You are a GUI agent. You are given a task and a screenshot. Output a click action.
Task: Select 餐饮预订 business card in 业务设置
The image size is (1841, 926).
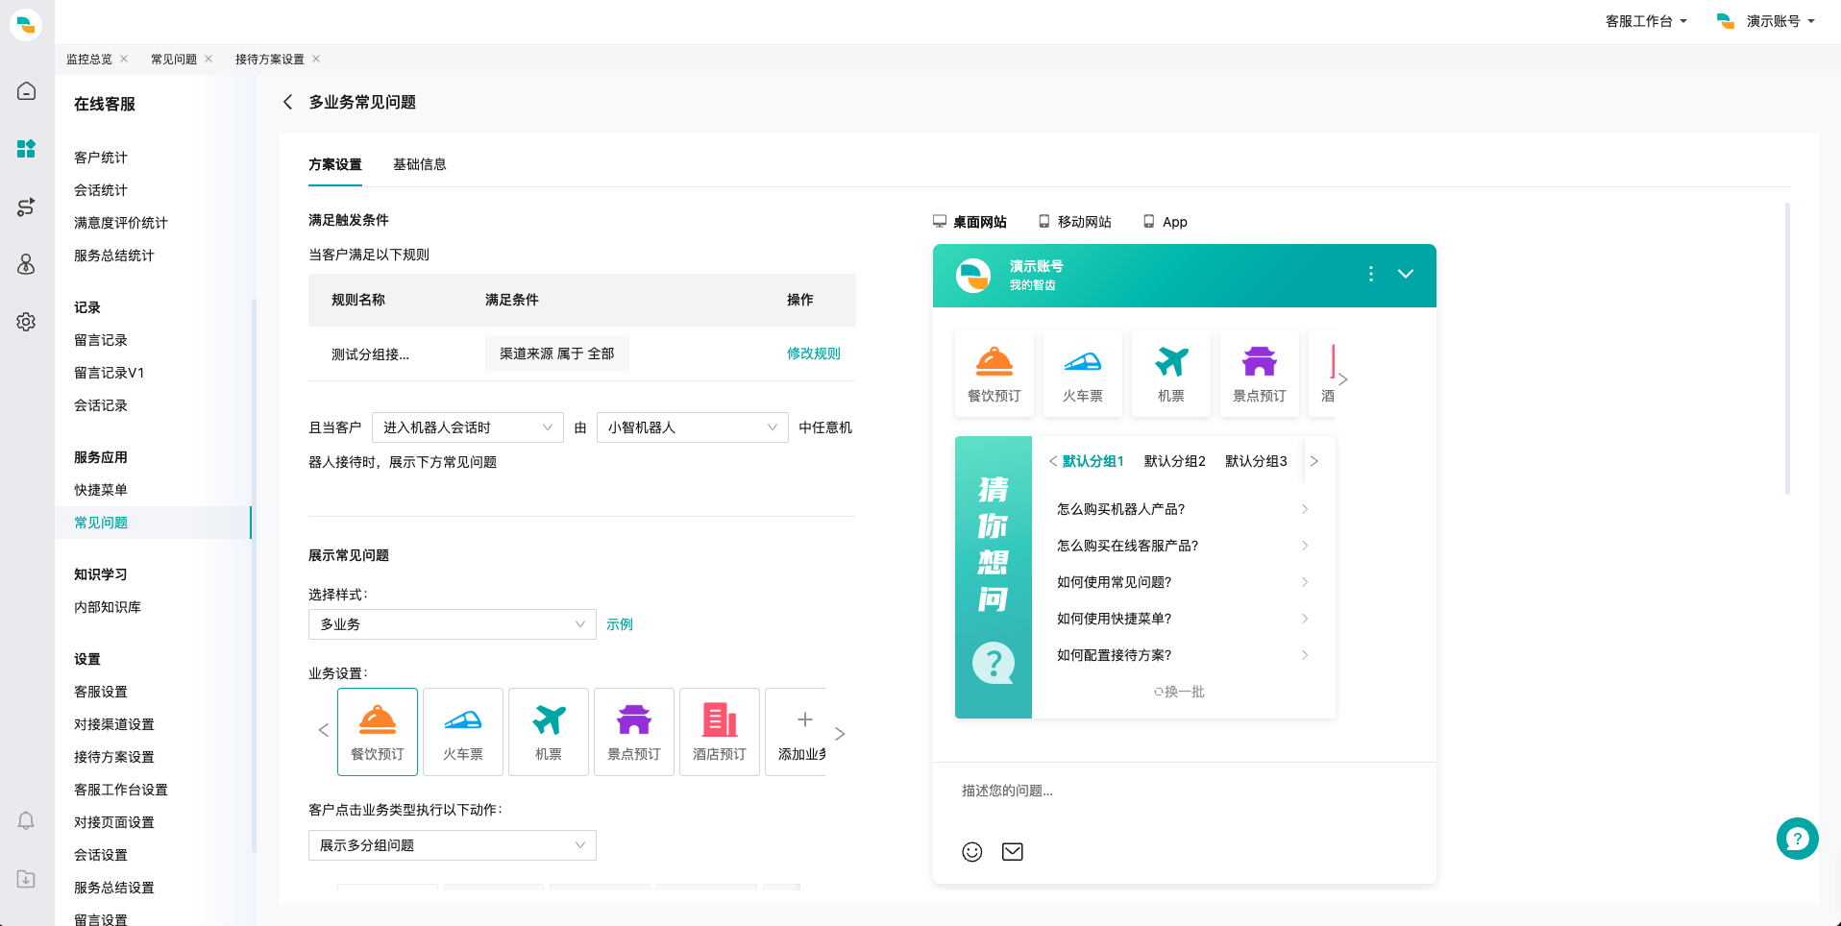(x=378, y=732)
